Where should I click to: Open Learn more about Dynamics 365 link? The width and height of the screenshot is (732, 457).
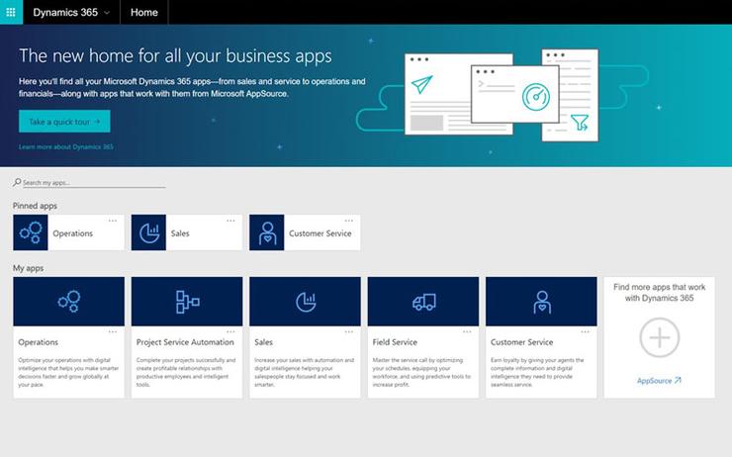click(66, 146)
